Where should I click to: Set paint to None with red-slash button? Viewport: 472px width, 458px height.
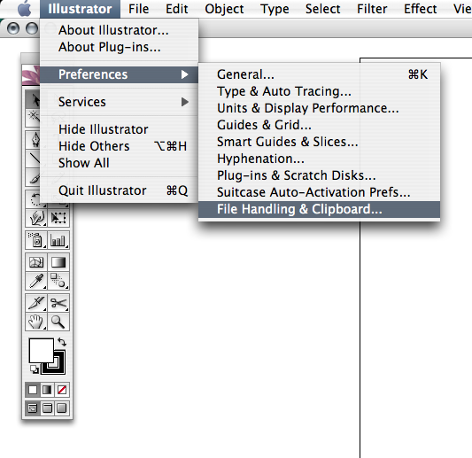62,390
